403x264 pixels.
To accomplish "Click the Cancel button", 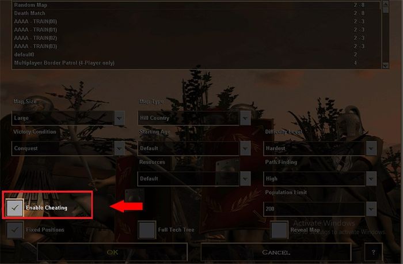I will point(276,252).
